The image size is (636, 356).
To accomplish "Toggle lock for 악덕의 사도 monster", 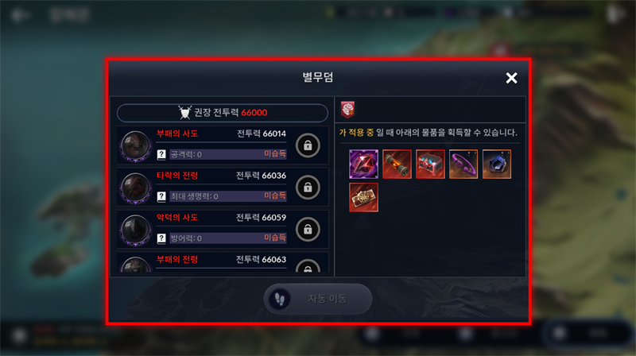I will click(308, 229).
